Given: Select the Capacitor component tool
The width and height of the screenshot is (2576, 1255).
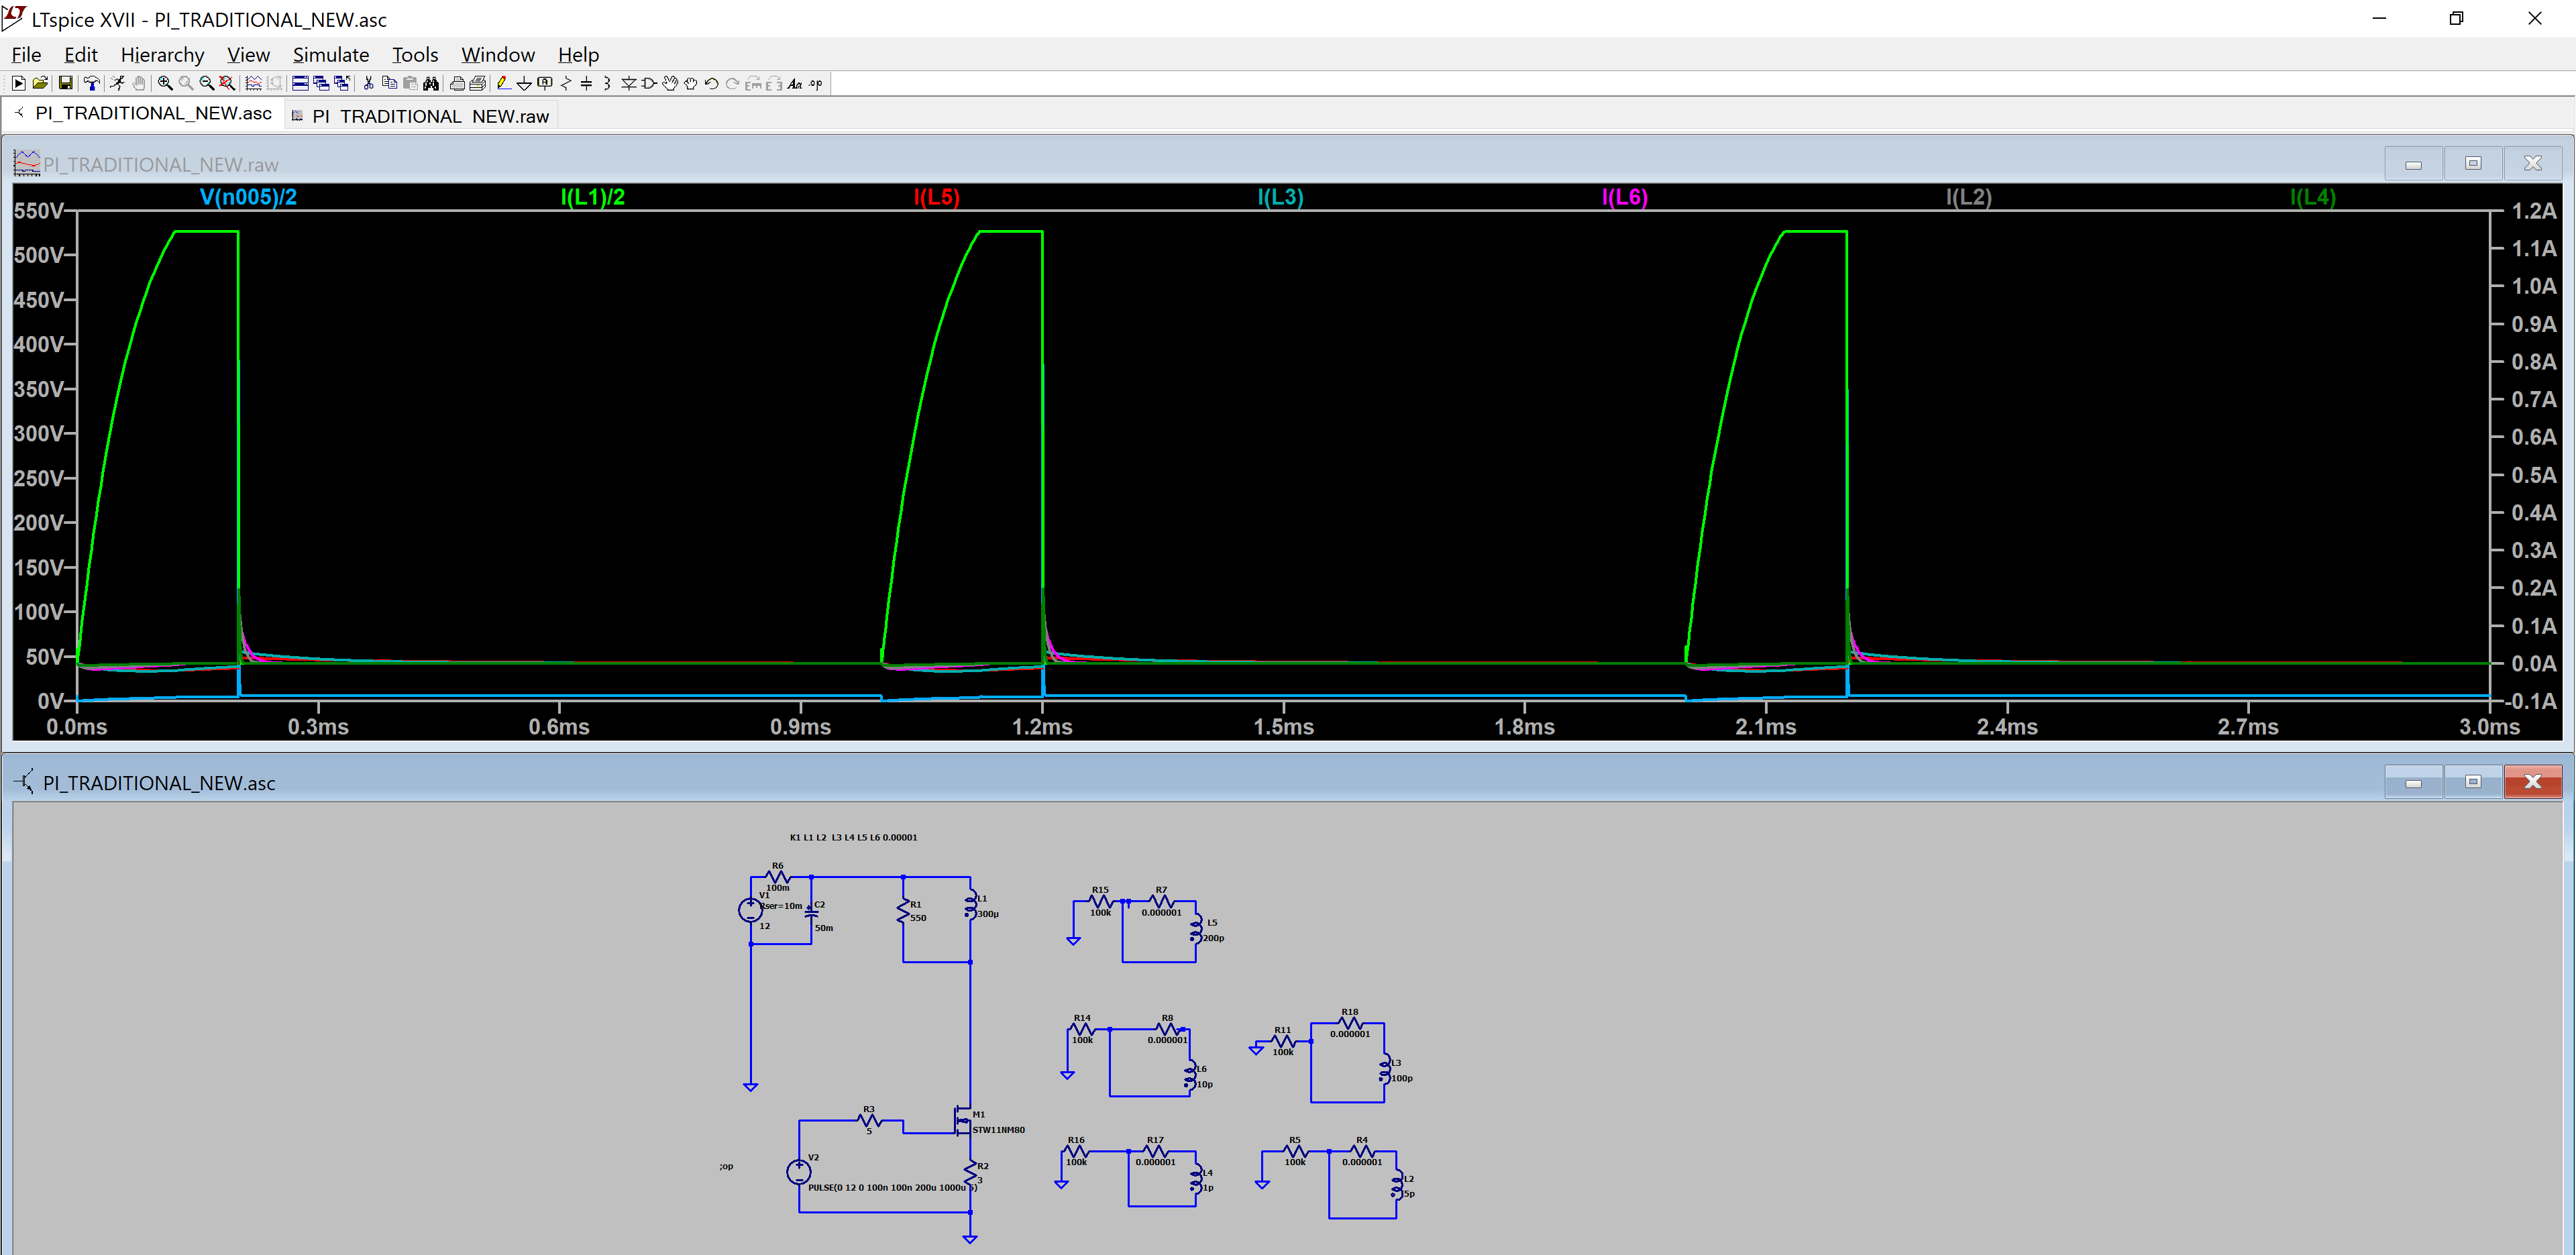Looking at the screenshot, I should click(586, 84).
